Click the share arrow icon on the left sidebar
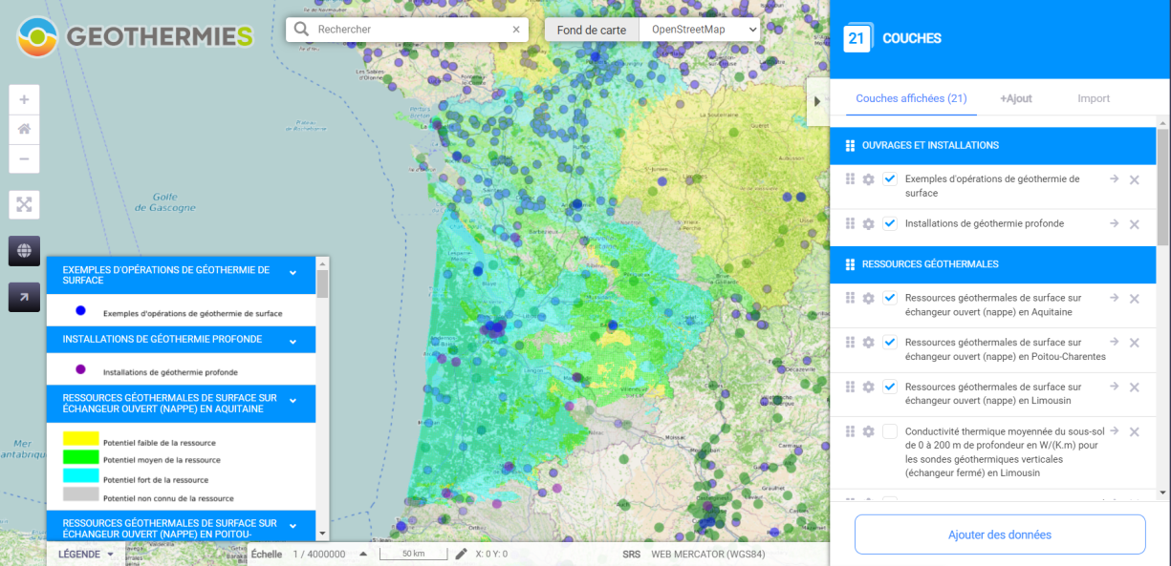 click(24, 296)
